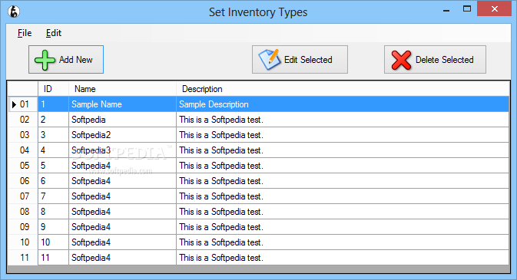Click the Softpedia2 name cell
This screenshot has height=280, width=517.
(x=122, y=135)
